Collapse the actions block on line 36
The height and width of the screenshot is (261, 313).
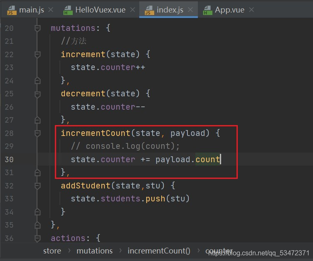coord(37,238)
